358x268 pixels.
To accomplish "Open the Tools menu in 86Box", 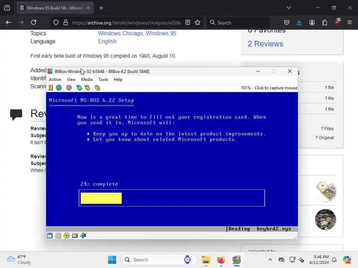I will (x=103, y=80).
